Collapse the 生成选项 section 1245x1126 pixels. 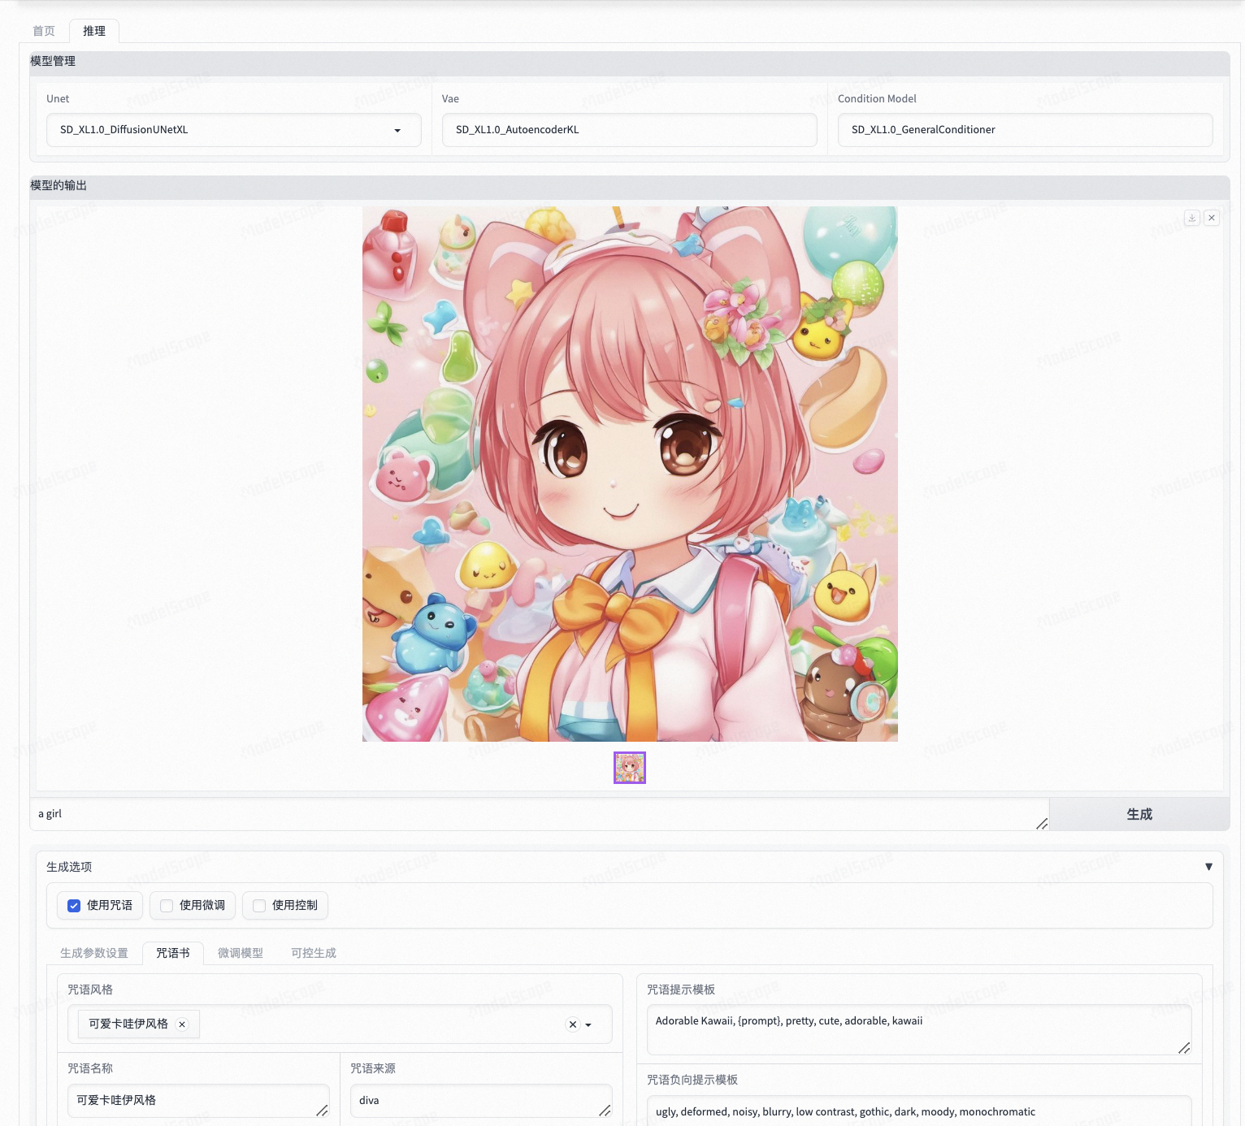pyautogui.click(x=1208, y=866)
